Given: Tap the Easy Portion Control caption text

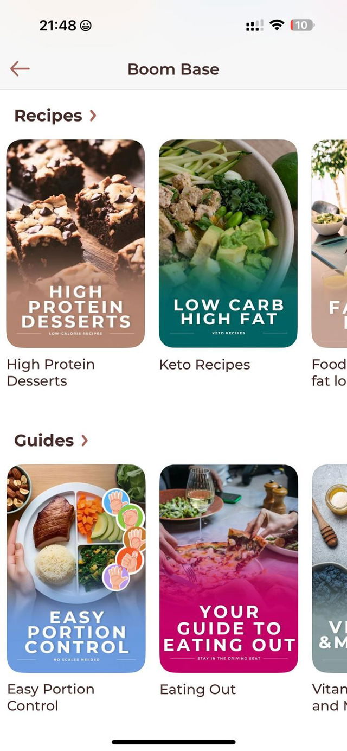Looking at the screenshot, I should click(50, 697).
